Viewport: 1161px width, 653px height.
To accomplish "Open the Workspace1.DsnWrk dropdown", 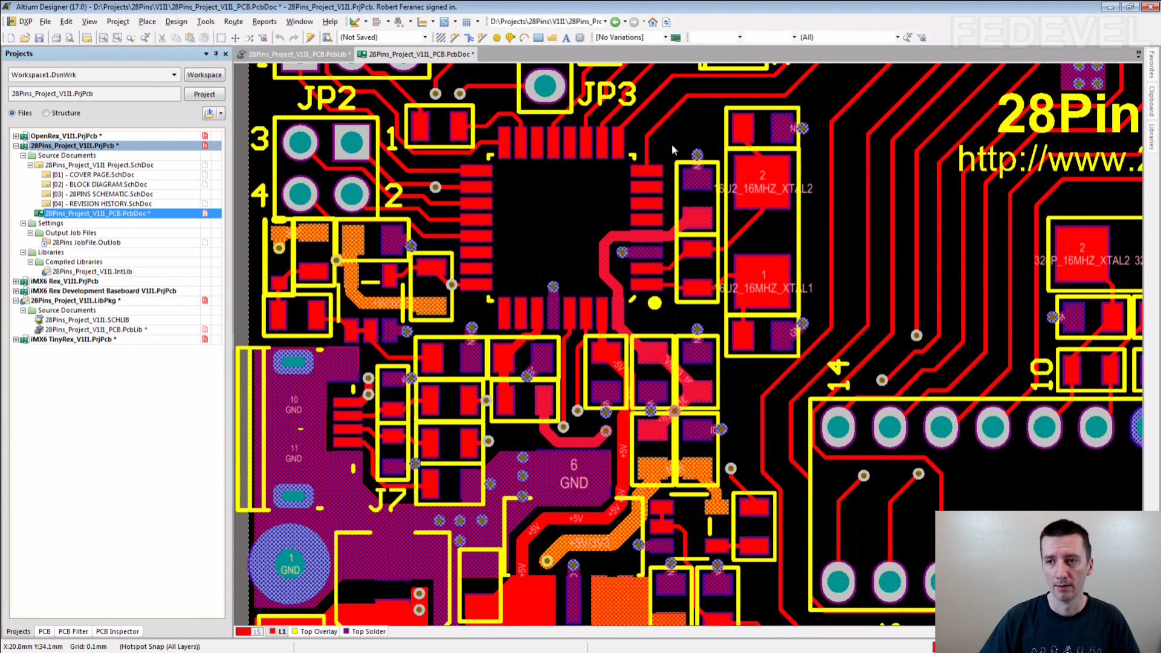I will [x=174, y=75].
